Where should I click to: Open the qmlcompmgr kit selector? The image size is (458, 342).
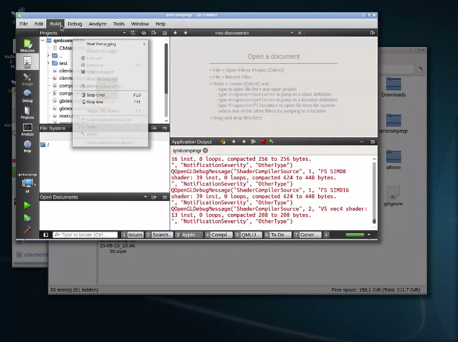click(27, 182)
